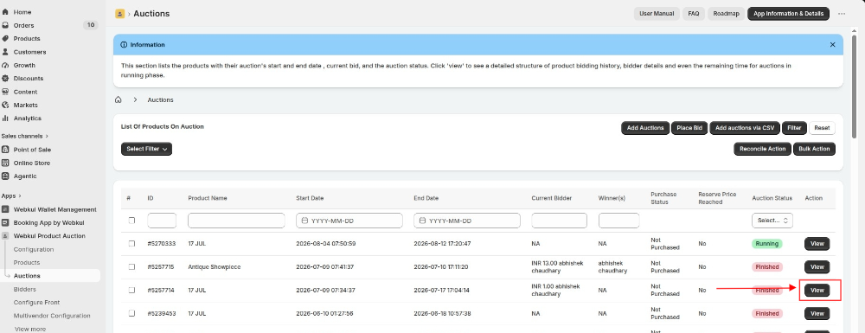Click App Information & Details button
This screenshot has height=333, width=865.
(x=788, y=14)
